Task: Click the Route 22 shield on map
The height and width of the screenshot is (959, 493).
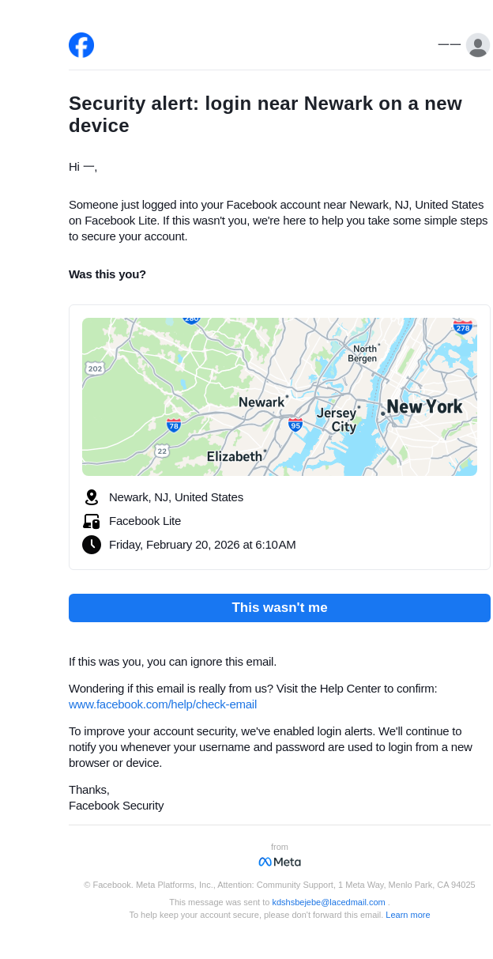Action: pyautogui.click(x=162, y=451)
